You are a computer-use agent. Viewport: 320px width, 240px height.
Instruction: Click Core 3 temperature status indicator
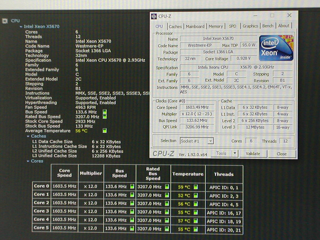pyautogui.click(x=196, y=212)
